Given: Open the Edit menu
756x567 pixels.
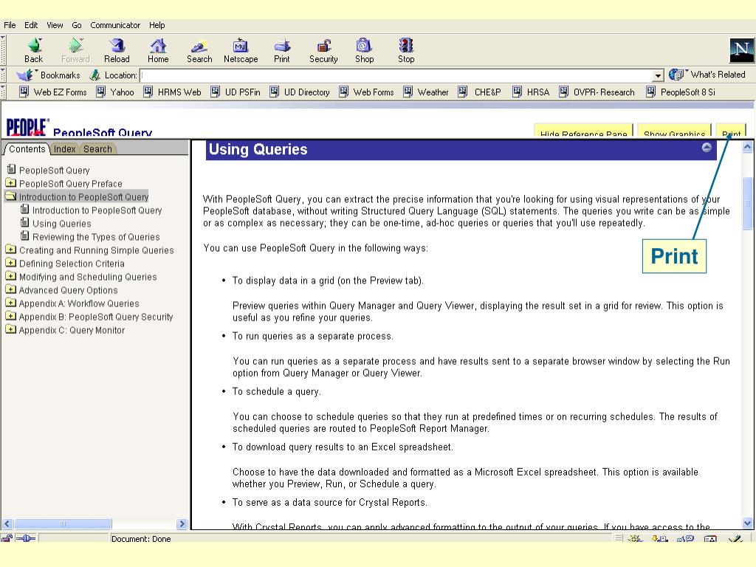Looking at the screenshot, I should click(x=31, y=25).
